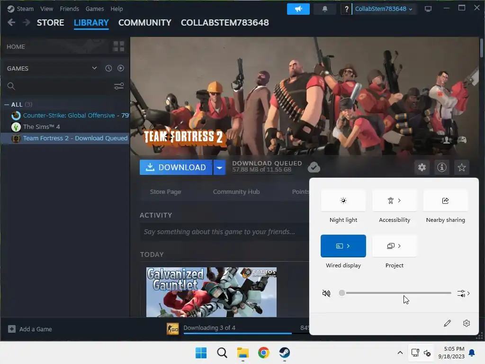This screenshot has height=364, width=485.
Task: Switch to the COMMUNITY tab
Action: point(145,23)
